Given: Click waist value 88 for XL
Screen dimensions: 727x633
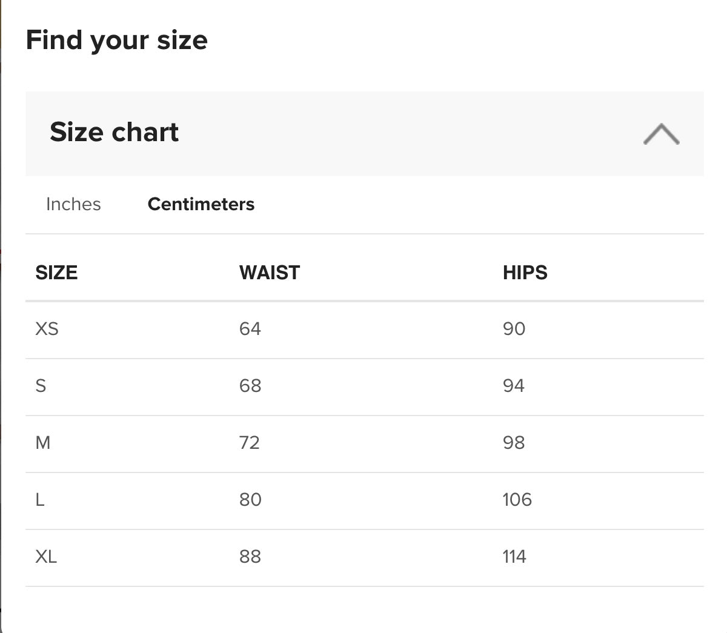Looking at the screenshot, I should [x=250, y=557].
